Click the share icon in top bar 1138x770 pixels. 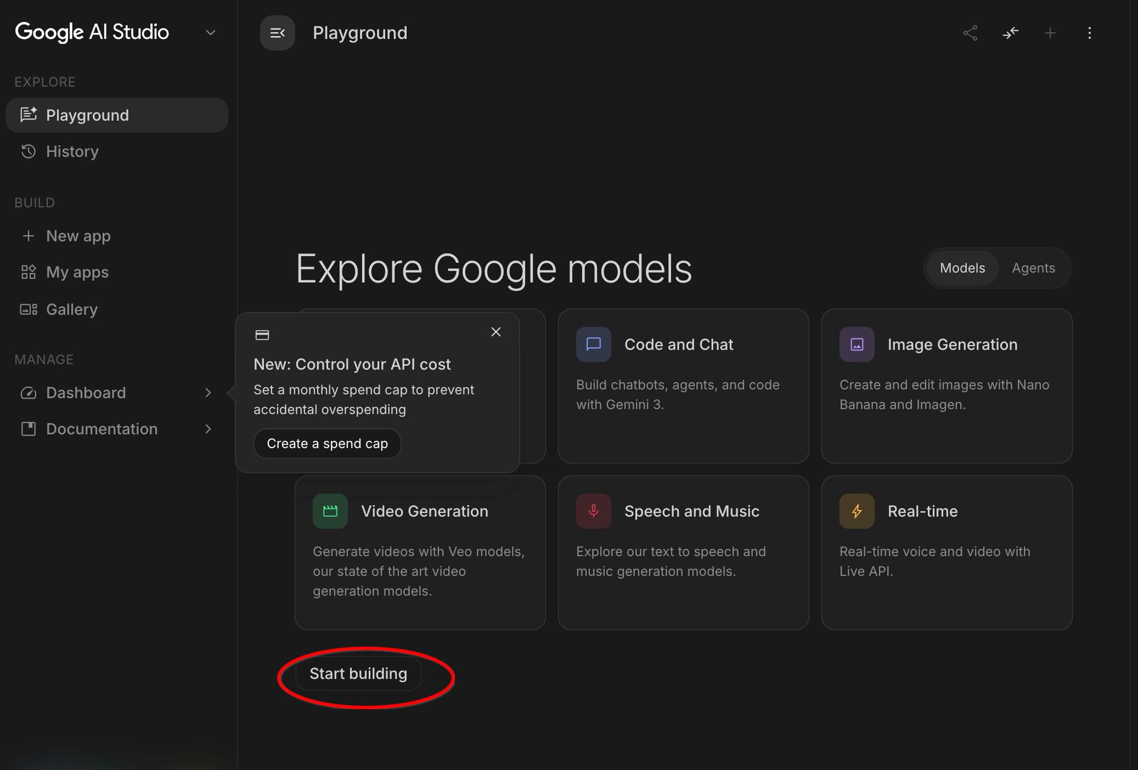[x=971, y=33]
